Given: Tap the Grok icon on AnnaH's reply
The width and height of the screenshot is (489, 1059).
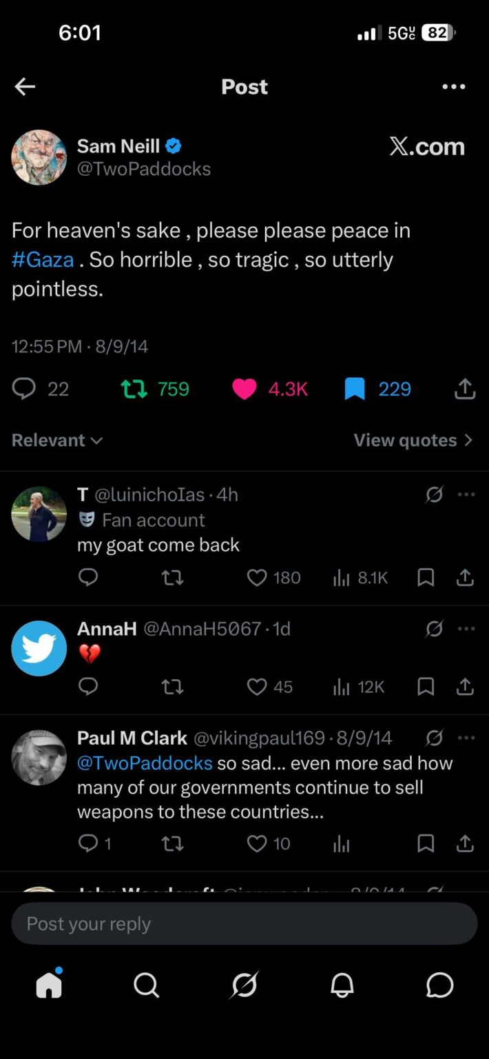Looking at the screenshot, I should click(434, 629).
